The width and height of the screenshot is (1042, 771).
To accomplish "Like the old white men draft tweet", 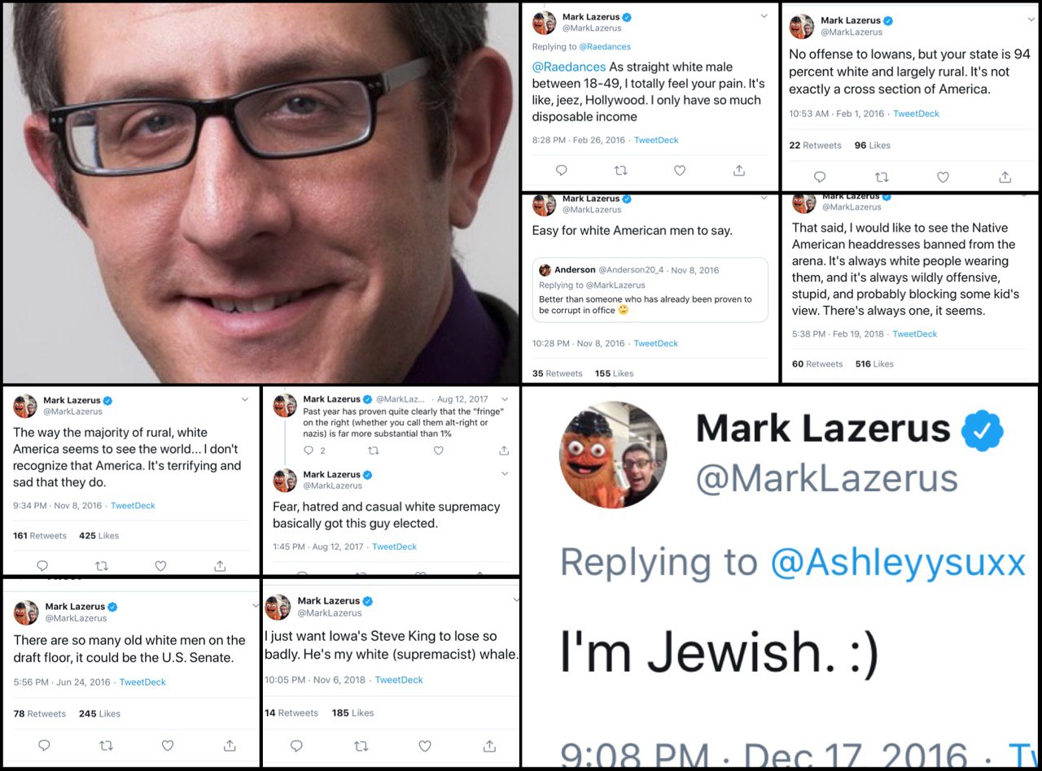I will [x=168, y=745].
